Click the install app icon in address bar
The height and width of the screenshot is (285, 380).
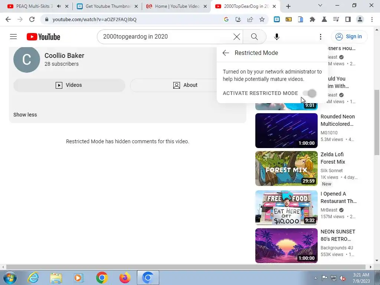pyautogui.click(x=238, y=19)
